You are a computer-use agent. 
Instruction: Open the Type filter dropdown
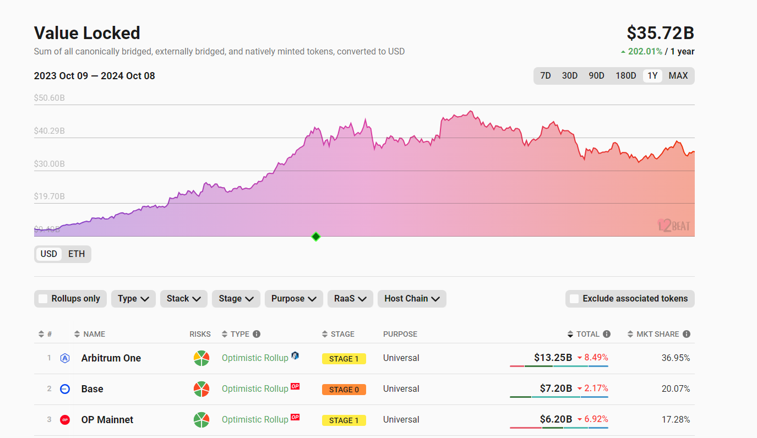point(133,299)
